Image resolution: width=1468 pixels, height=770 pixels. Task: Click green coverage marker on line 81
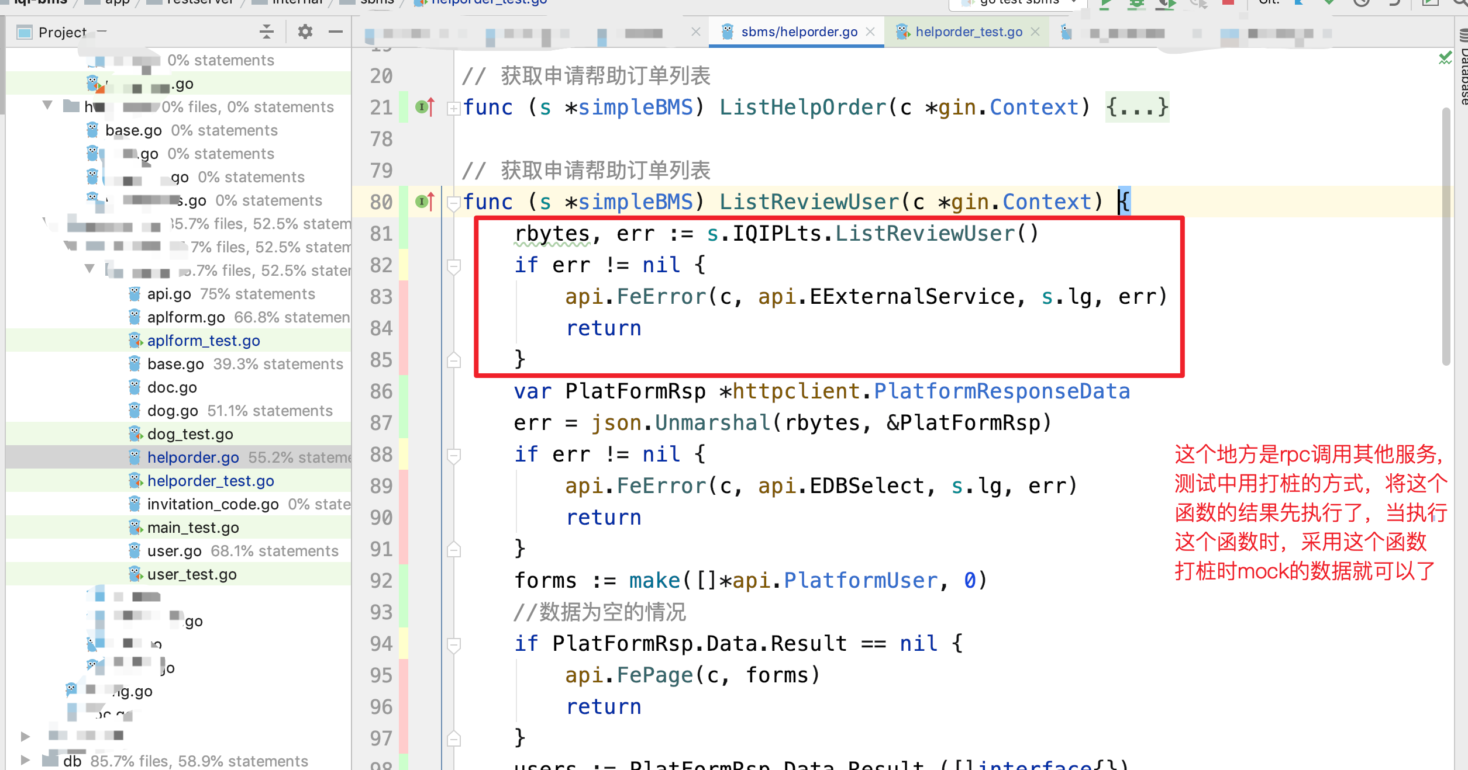click(x=404, y=233)
